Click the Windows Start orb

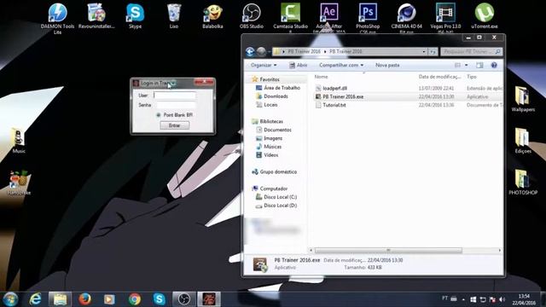point(10,299)
